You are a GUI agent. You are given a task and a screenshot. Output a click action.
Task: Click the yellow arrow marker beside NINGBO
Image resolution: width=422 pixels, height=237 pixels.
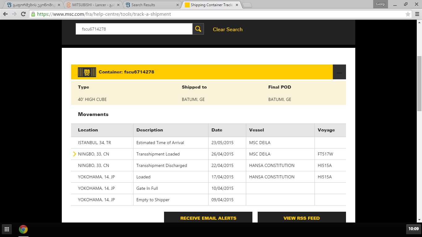(74, 154)
